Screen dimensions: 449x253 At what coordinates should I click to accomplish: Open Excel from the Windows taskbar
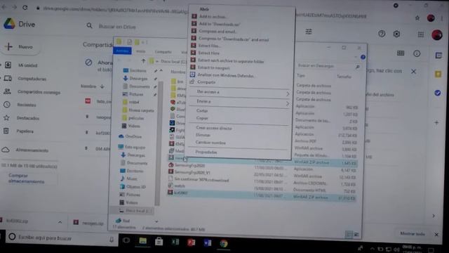175,242
